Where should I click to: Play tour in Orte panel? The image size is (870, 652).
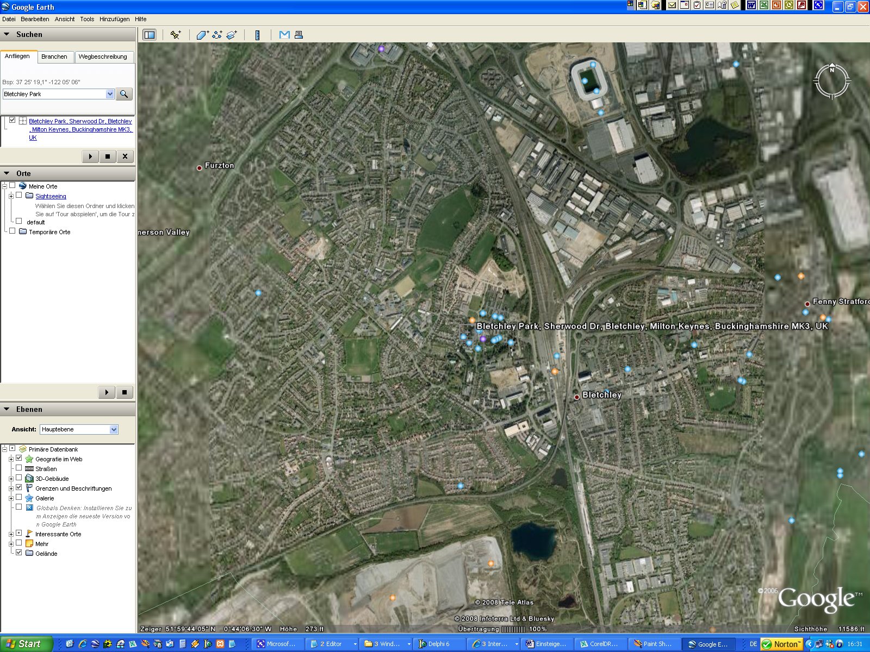pyautogui.click(x=107, y=392)
